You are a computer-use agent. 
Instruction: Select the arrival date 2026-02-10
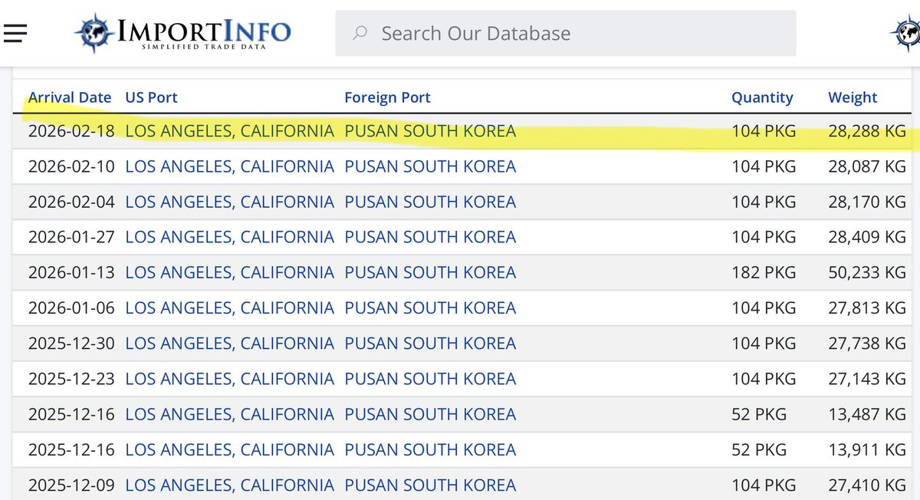tap(71, 166)
